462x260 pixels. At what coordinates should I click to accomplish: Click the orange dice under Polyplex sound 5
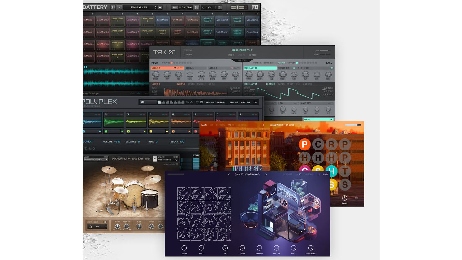(x=173, y=132)
